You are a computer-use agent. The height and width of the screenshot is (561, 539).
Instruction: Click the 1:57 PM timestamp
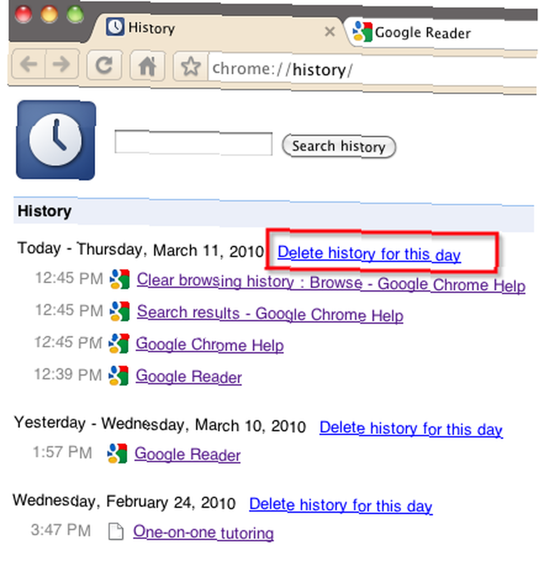coord(62,452)
